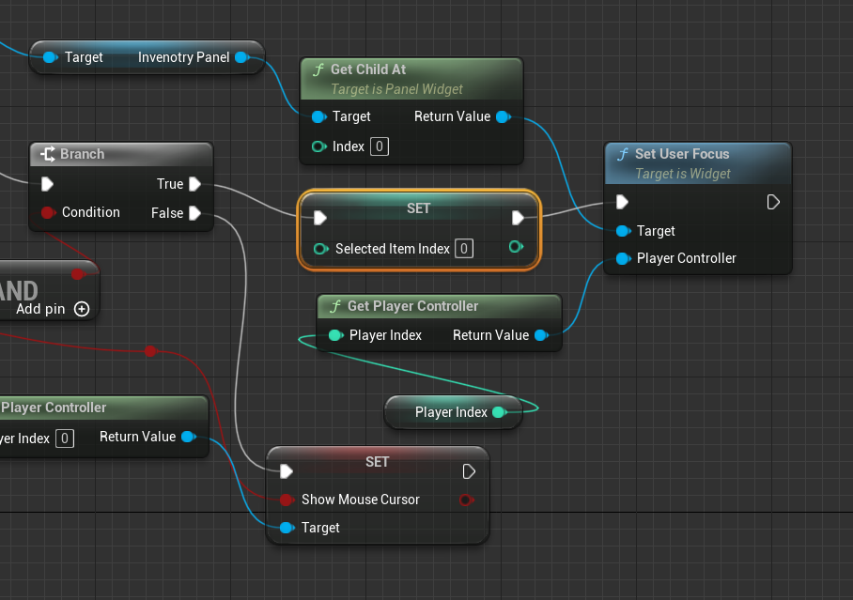Click the Branch True output pin
This screenshot has height=600, width=853.
tap(194, 184)
